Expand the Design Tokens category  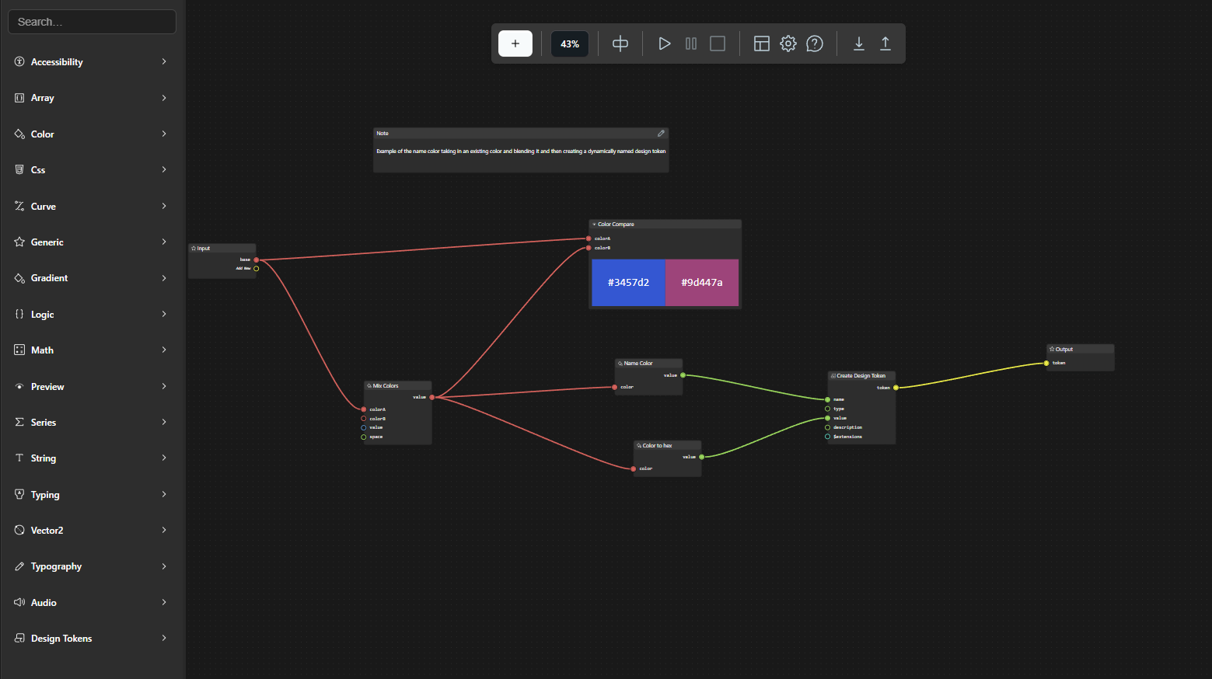[x=92, y=638]
